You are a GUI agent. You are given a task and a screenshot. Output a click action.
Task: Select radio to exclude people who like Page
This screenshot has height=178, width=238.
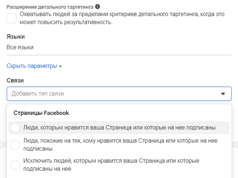tap(15, 165)
